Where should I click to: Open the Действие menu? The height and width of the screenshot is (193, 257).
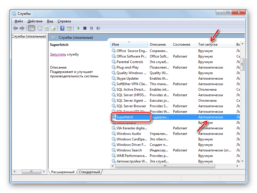[x=35, y=21]
